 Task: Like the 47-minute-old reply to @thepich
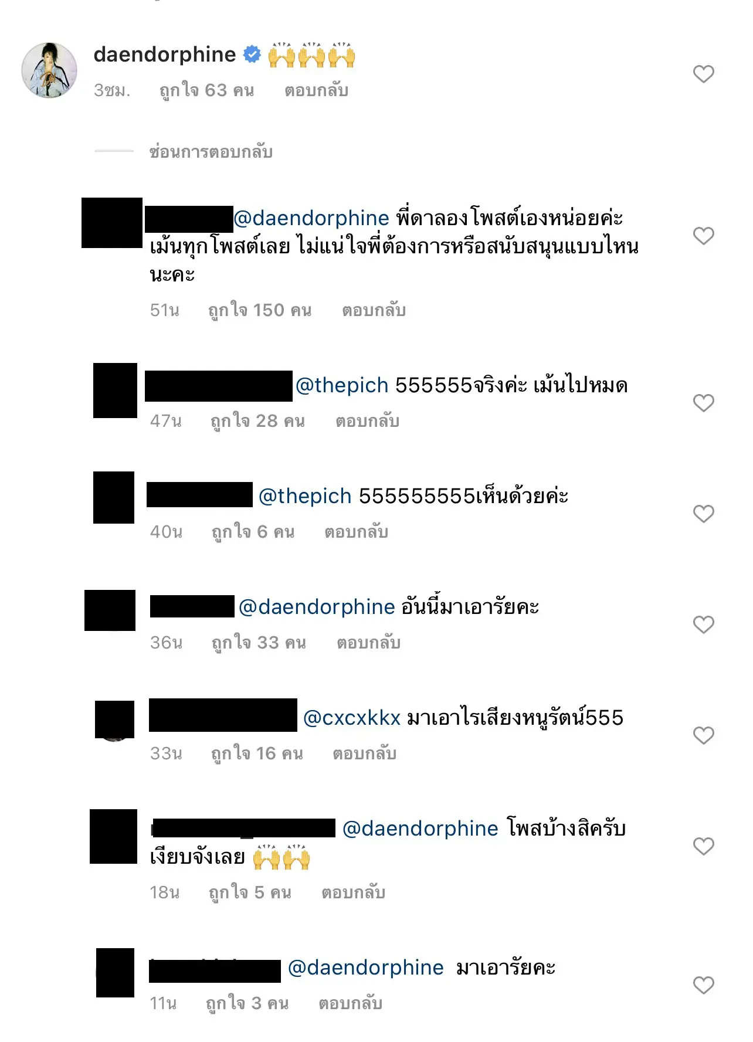pyautogui.click(x=703, y=403)
